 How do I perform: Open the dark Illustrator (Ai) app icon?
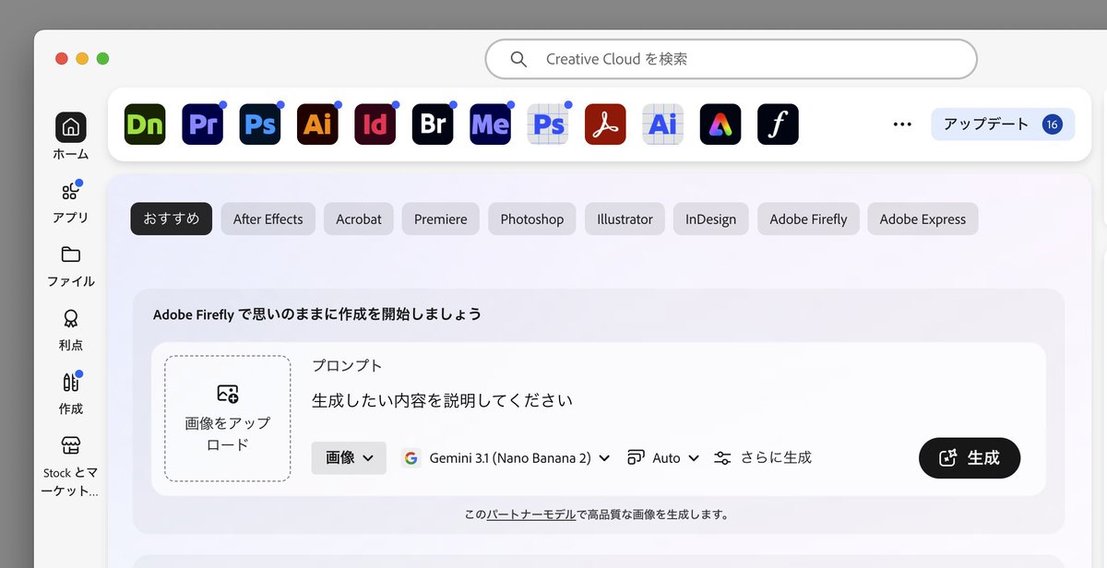coord(317,124)
